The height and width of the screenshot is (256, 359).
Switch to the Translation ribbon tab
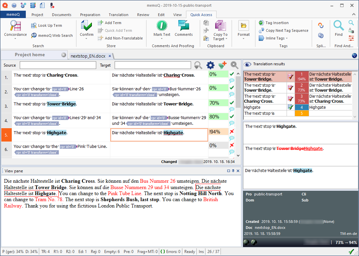[x=118, y=15]
